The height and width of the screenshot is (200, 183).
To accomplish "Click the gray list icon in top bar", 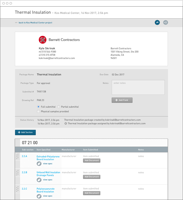I will [165, 22].
